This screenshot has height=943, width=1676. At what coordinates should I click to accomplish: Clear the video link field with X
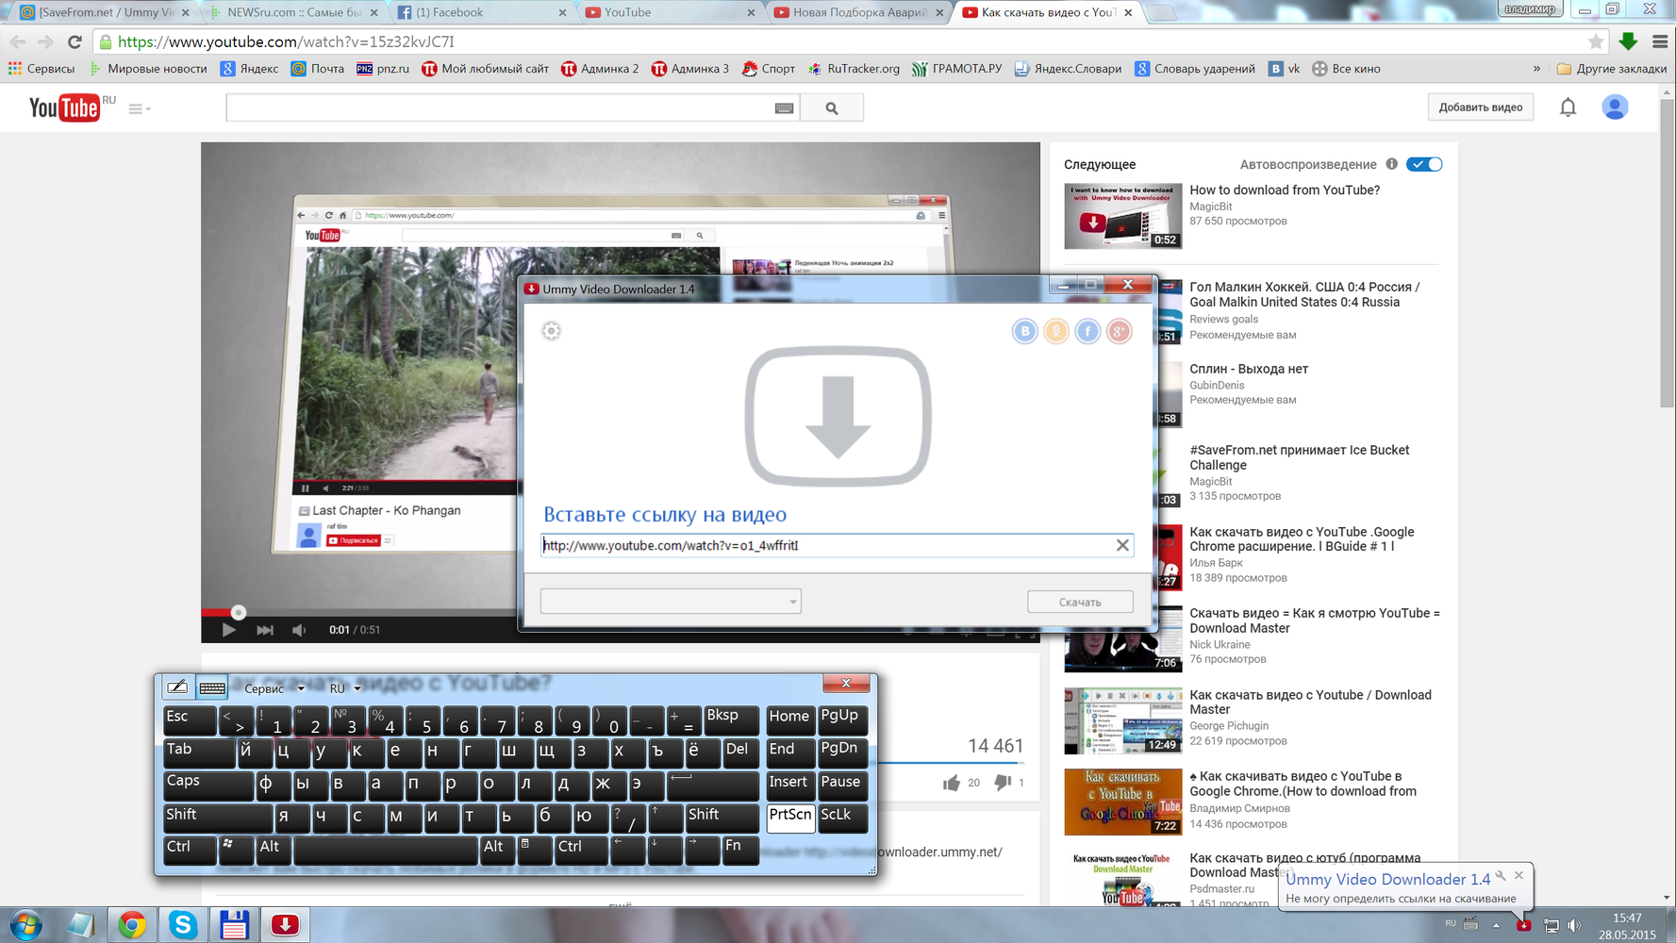[1122, 545]
